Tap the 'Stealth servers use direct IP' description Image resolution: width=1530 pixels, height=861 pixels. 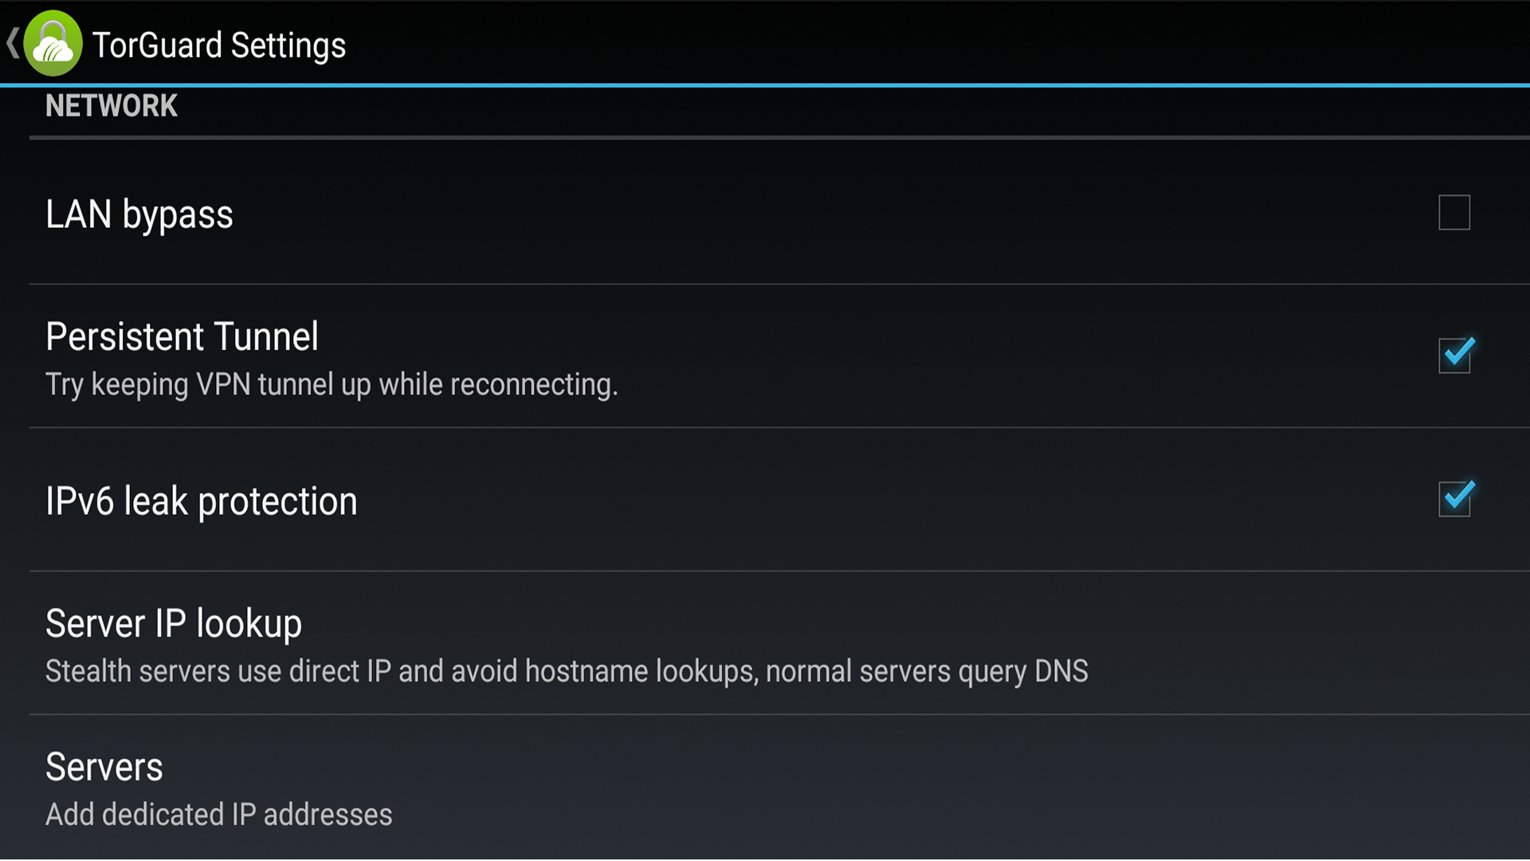click(566, 671)
